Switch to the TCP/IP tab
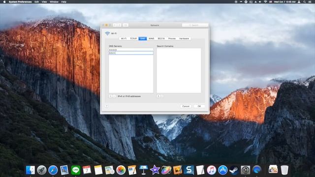This screenshot has height=177, width=315. (x=133, y=38)
